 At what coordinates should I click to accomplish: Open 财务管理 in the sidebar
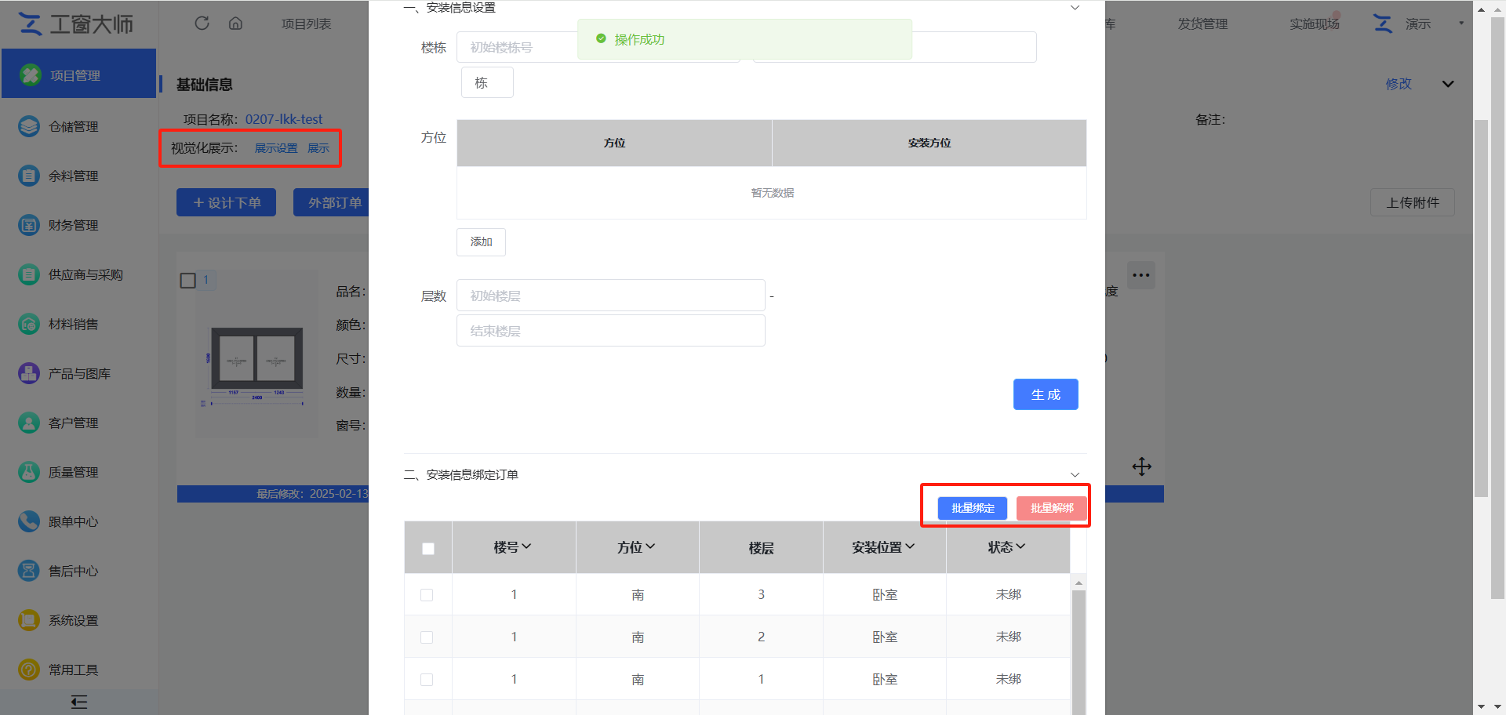(x=73, y=225)
